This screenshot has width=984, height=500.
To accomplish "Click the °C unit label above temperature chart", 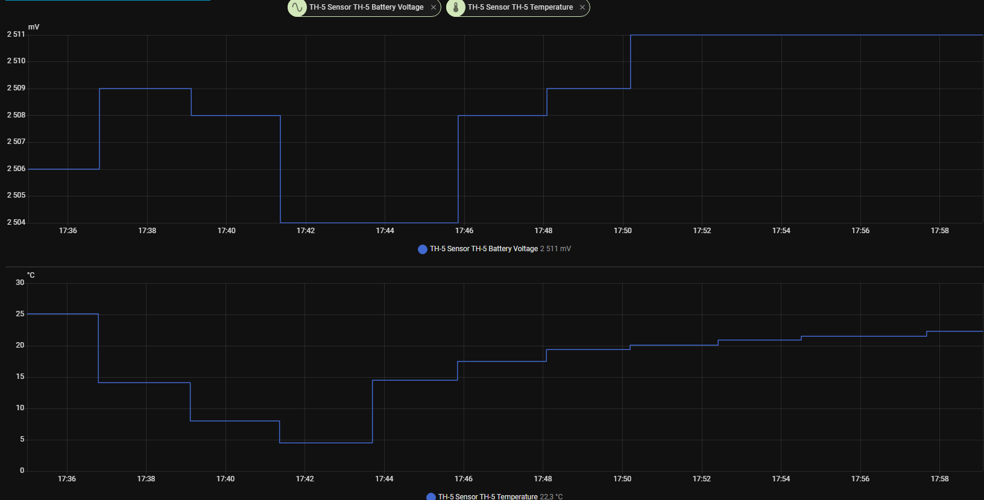I will [x=31, y=275].
